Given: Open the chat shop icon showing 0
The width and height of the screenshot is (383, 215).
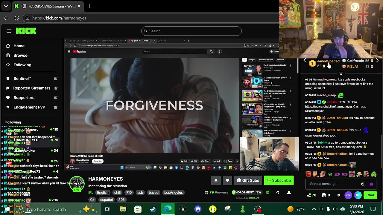Looking at the screenshot, I should click(326, 195).
